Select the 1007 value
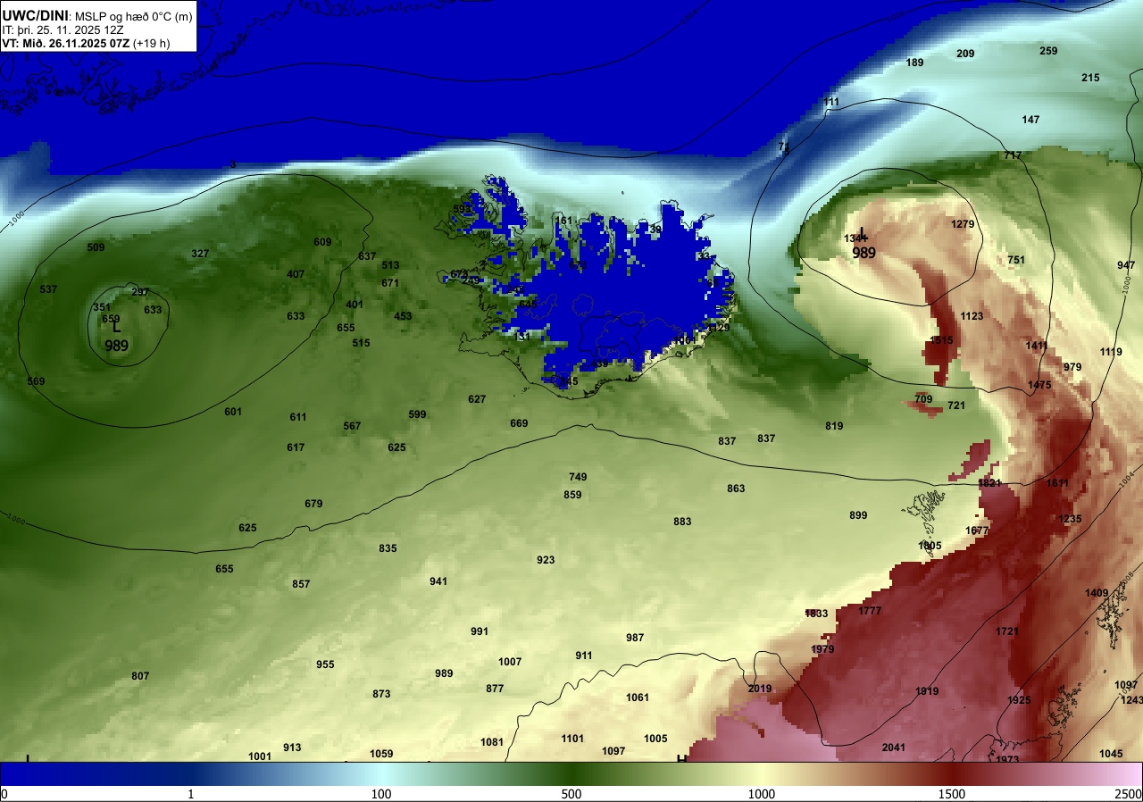The width and height of the screenshot is (1143, 802). tap(510, 662)
